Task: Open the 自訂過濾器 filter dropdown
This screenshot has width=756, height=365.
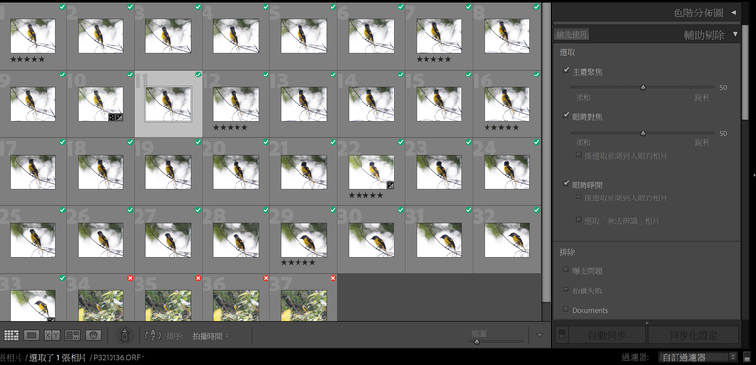Action: pos(698,357)
